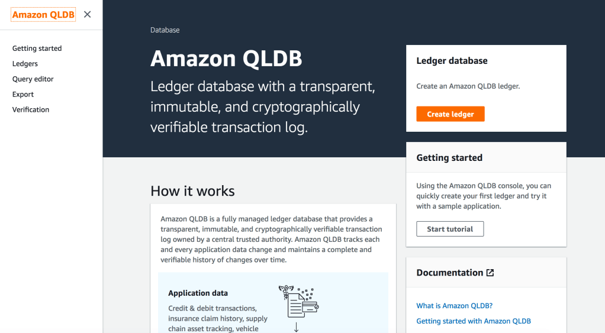
Task: Click the Database breadcrumb label
Action: 165,30
